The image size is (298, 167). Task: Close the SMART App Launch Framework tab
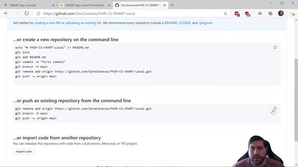109,5
